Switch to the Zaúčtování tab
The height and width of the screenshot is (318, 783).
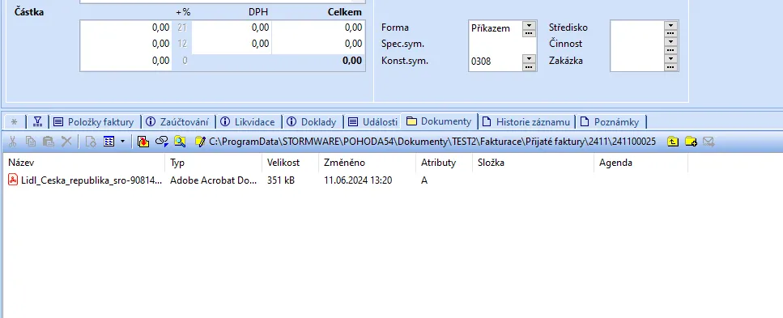178,122
